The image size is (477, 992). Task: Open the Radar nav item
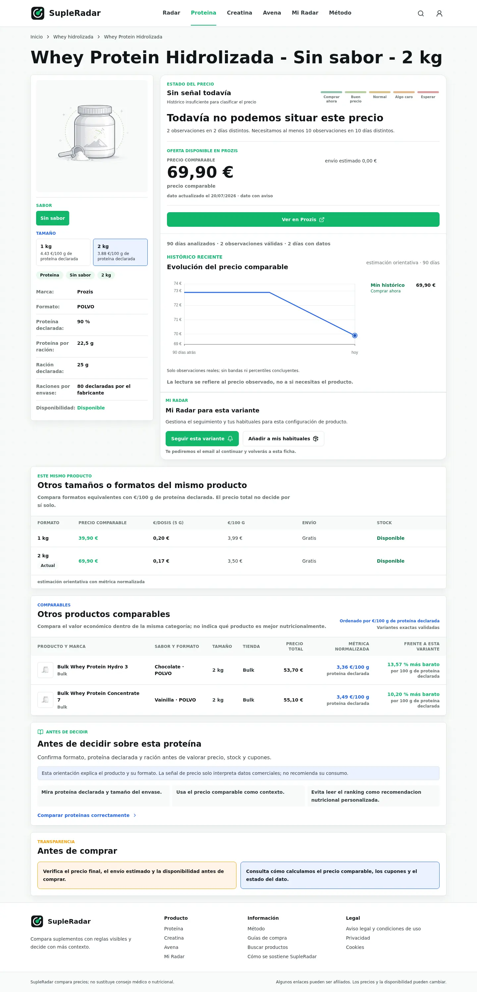pos(171,13)
